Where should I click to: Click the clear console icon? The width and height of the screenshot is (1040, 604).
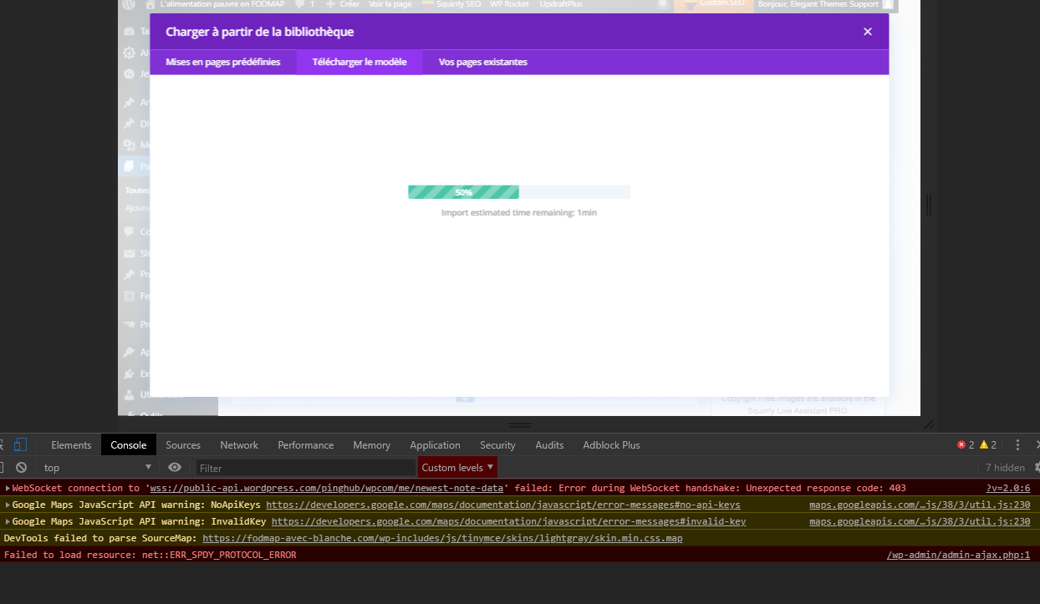[21, 468]
